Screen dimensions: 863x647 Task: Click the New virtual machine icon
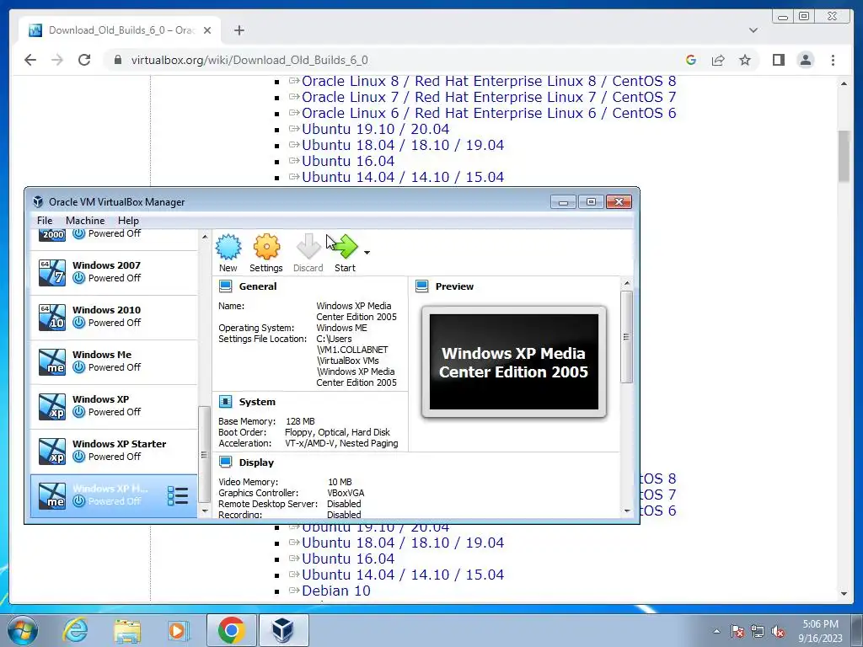228,247
